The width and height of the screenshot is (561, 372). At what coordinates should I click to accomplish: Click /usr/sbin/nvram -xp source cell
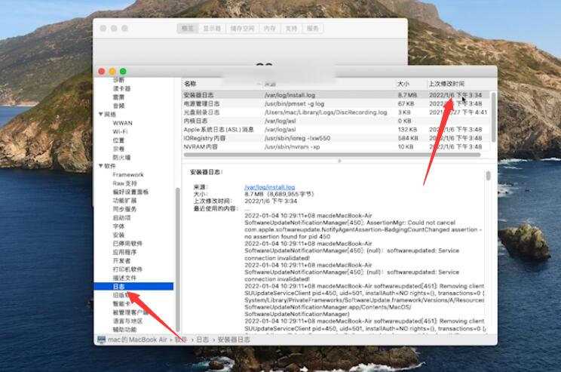292,146
